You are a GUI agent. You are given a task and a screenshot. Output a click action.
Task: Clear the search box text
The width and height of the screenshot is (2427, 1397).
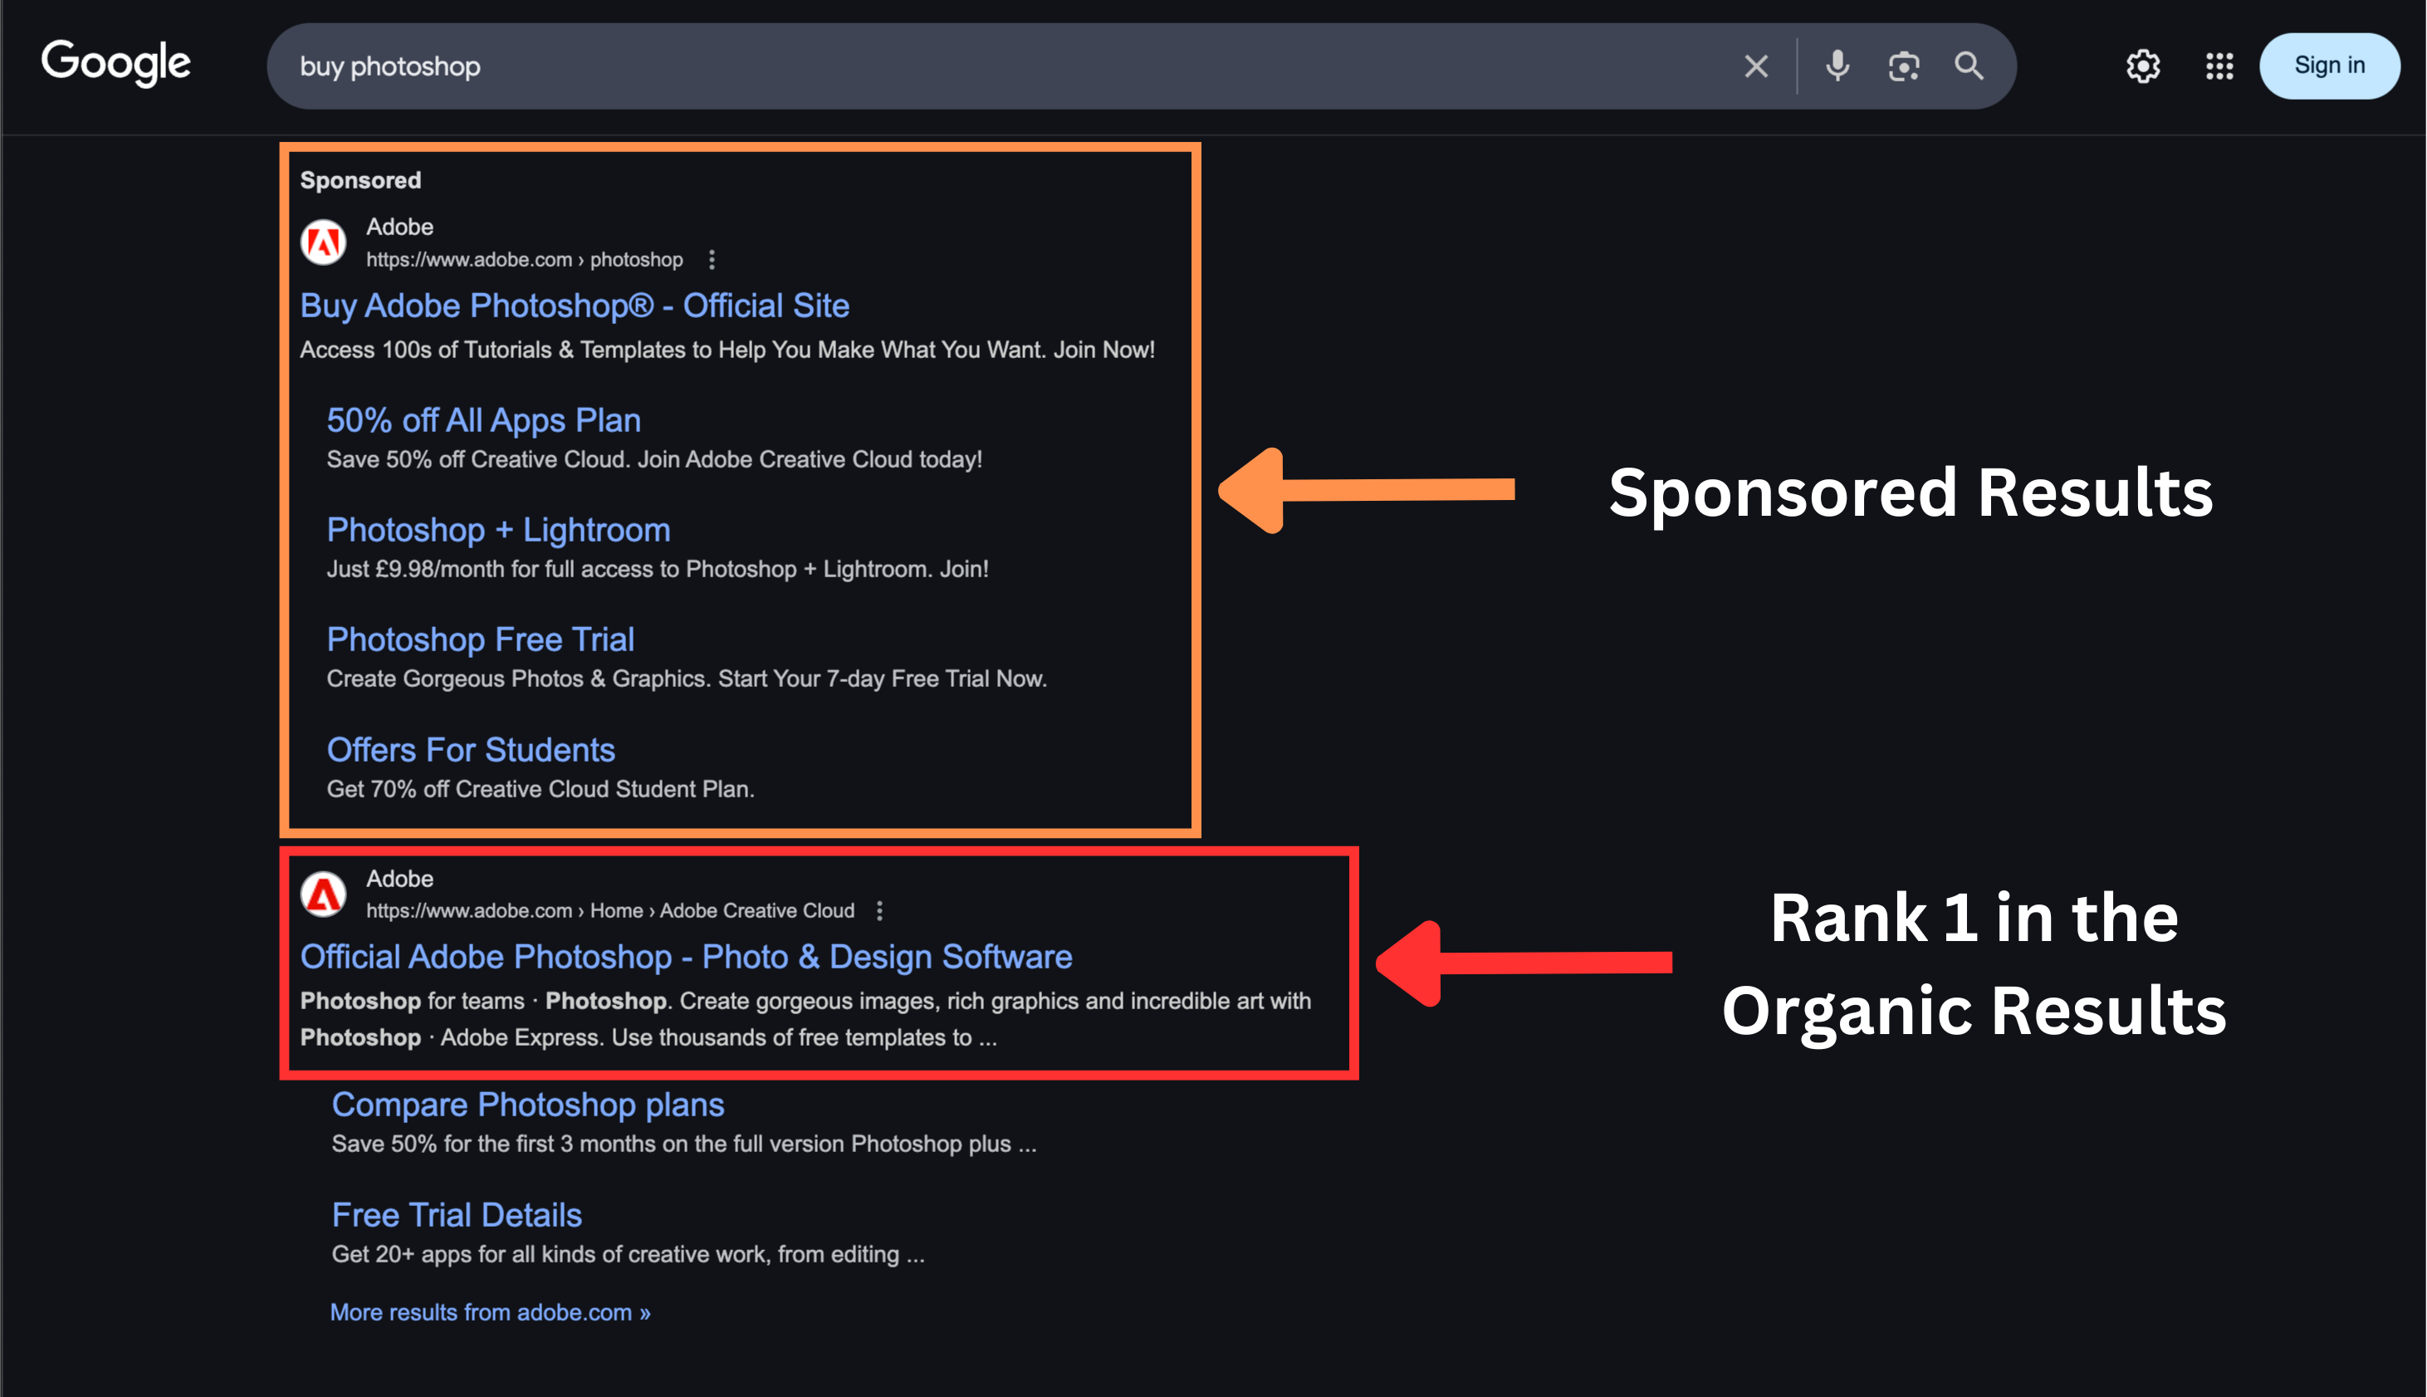pyautogui.click(x=1756, y=66)
